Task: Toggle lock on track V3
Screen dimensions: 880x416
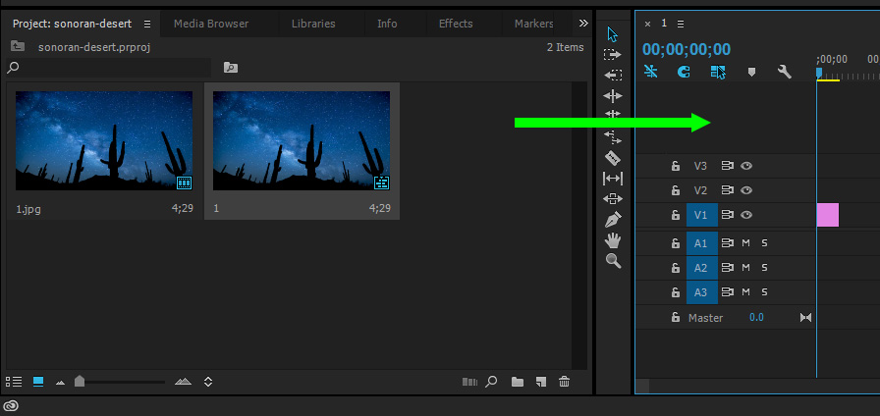Action: (x=676, y=166)
